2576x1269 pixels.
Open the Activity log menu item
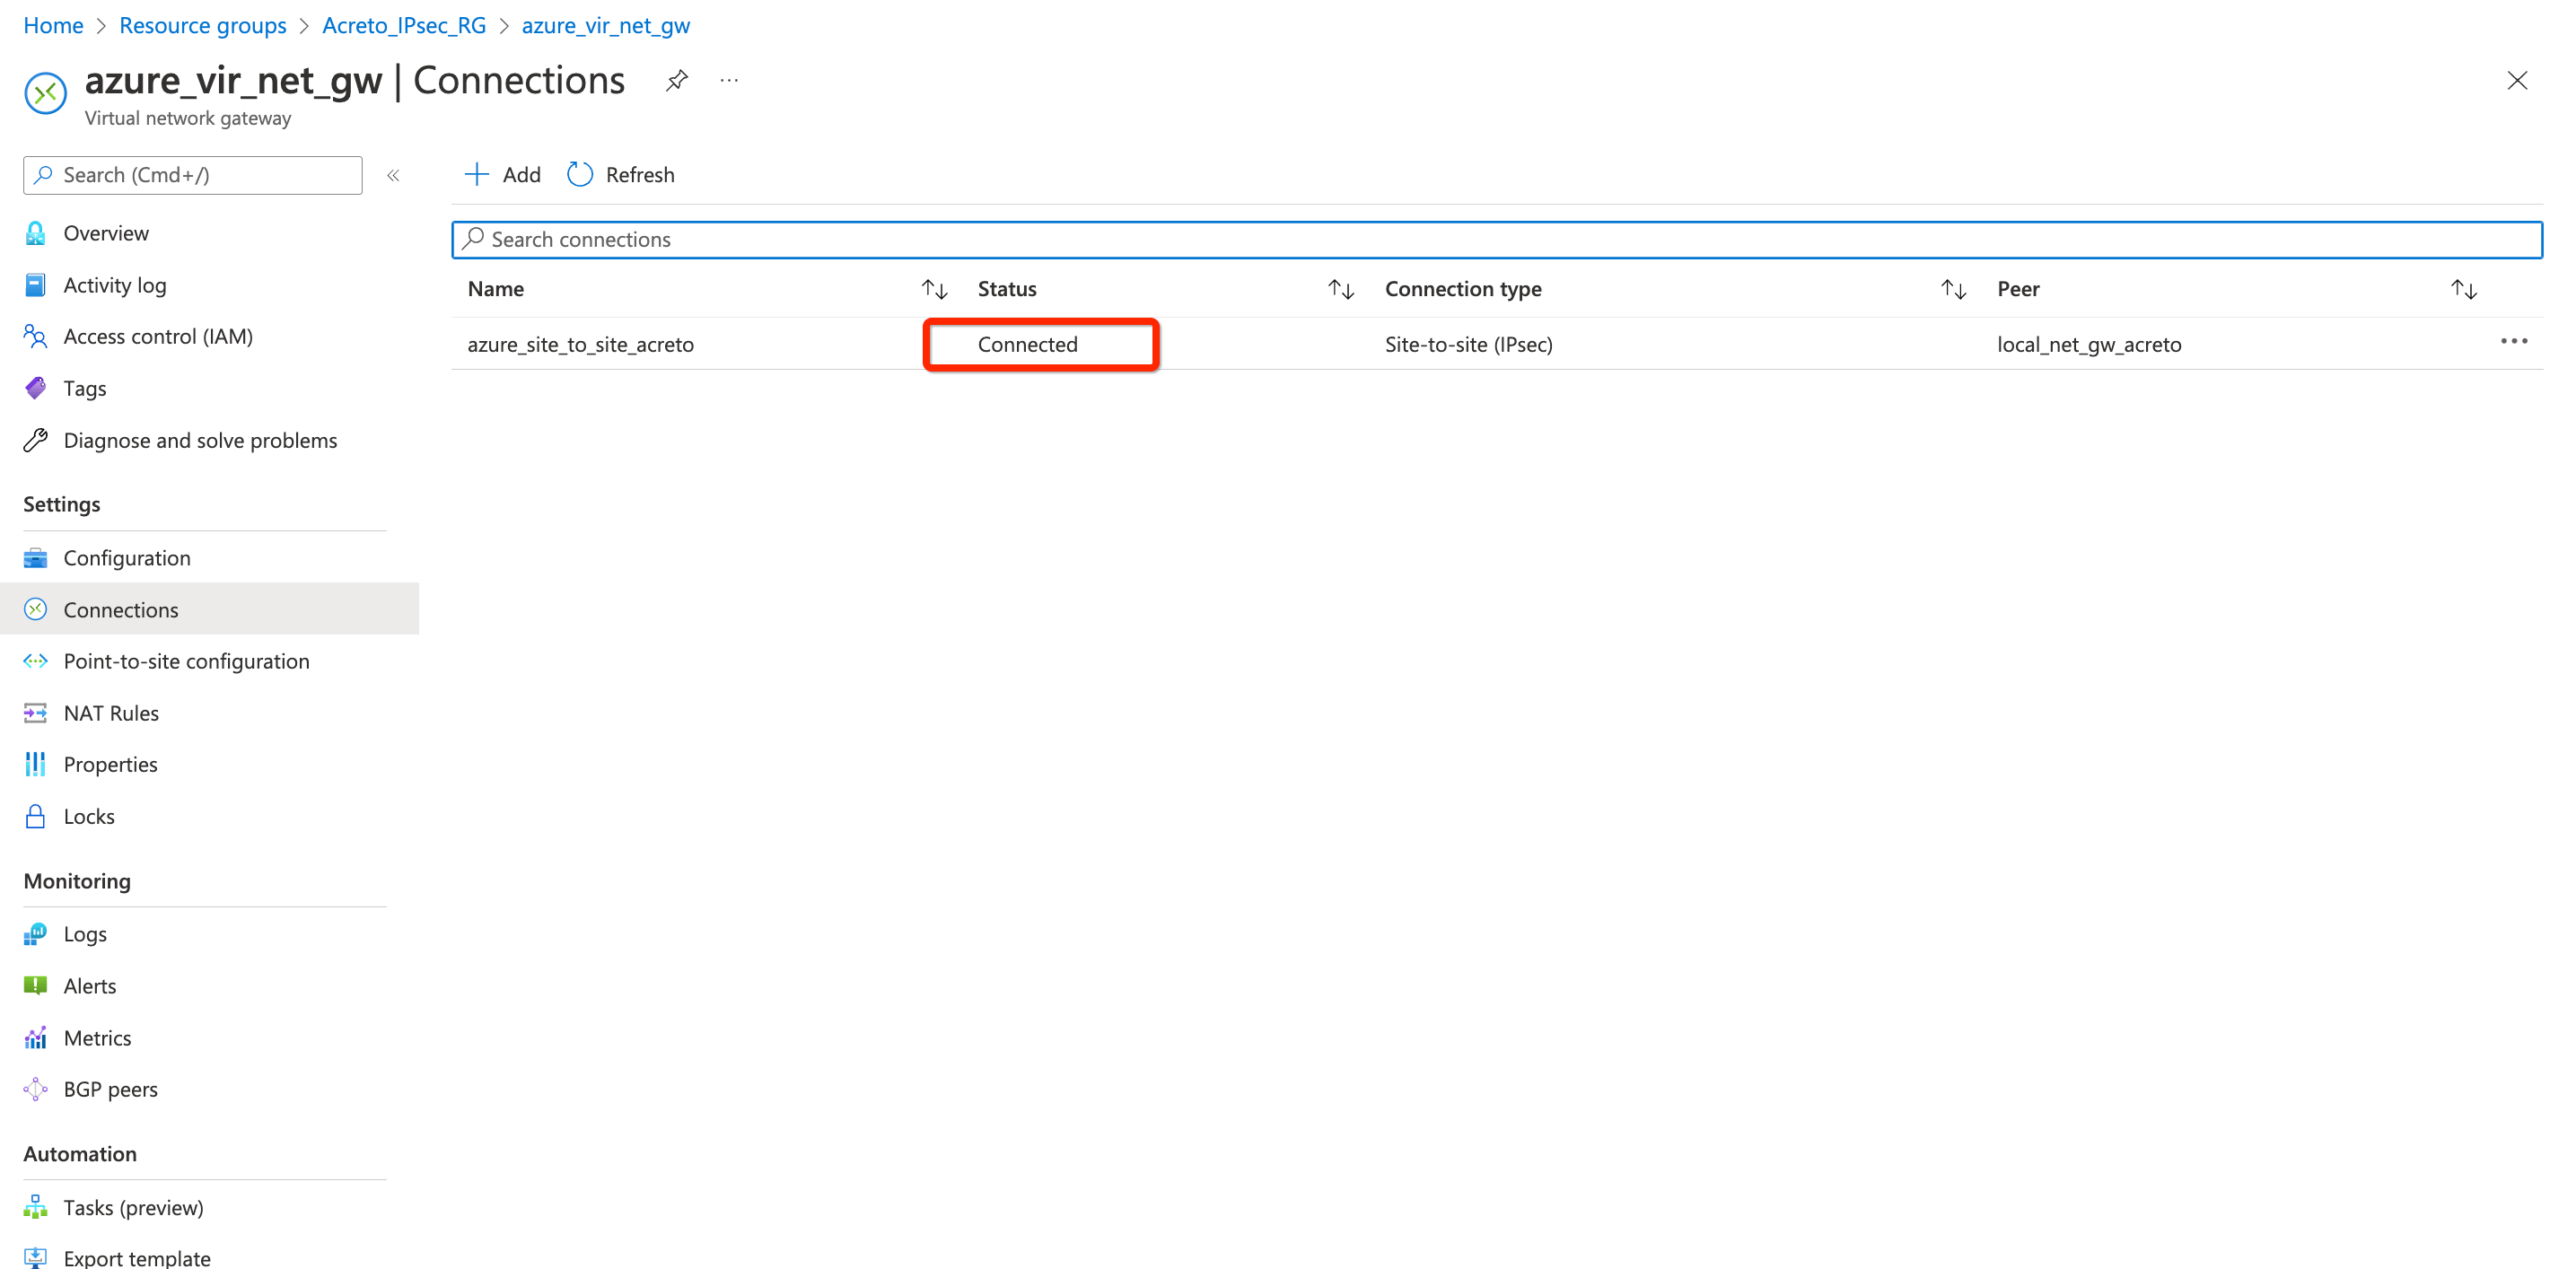click(115, 285)
